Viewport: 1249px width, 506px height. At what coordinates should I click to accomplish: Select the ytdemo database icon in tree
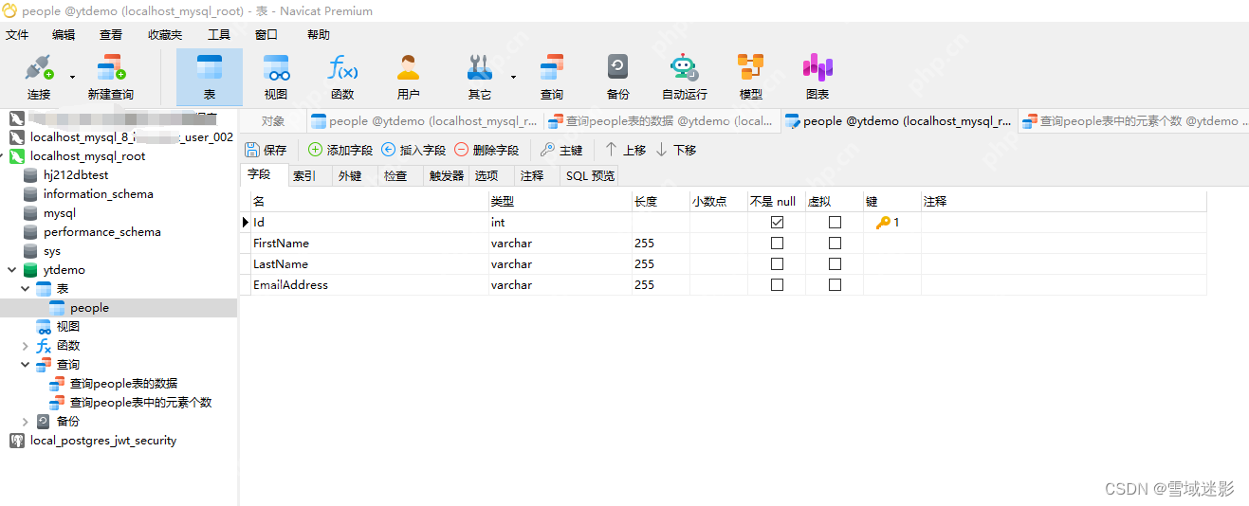32,270
